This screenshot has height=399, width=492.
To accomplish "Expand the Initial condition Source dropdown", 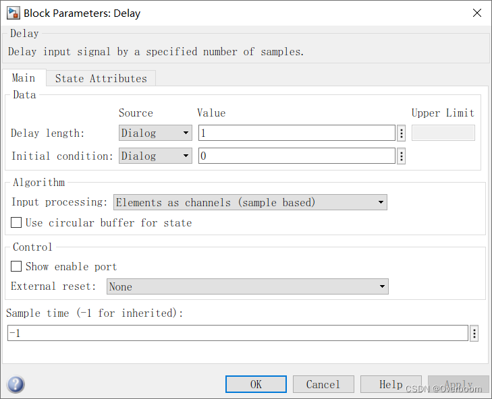I will pyautogui.click(x=155, y=156).
